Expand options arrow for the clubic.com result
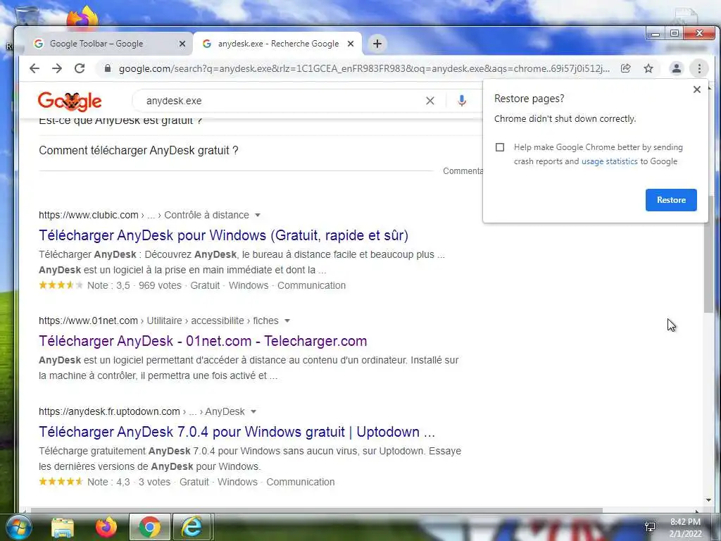This screenshot has height=541, width=721. 258,216
